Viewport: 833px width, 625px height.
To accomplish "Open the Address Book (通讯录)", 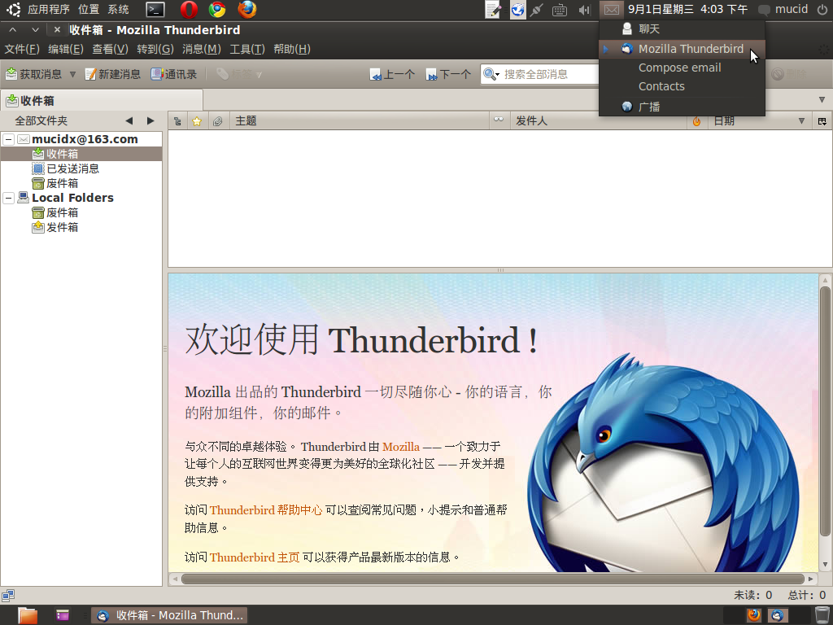I will click(174, 74).
